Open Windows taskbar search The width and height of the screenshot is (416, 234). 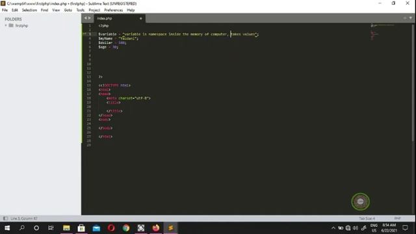coord(21,228)
